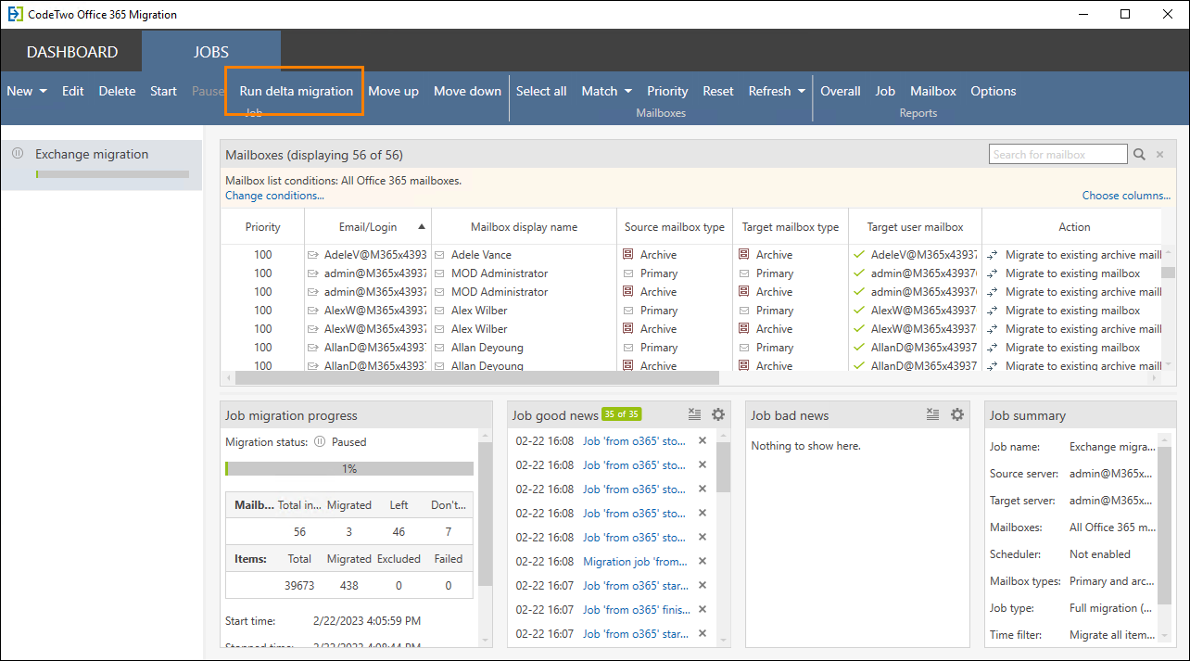
Task: Click the 39673 total items value
Action: pos(299,585)
